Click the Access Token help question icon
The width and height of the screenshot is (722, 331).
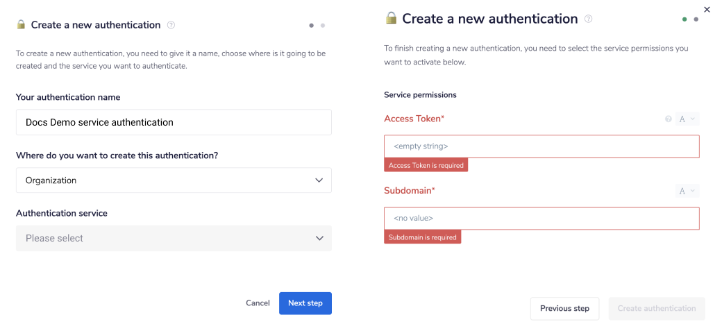pos(669,119)
